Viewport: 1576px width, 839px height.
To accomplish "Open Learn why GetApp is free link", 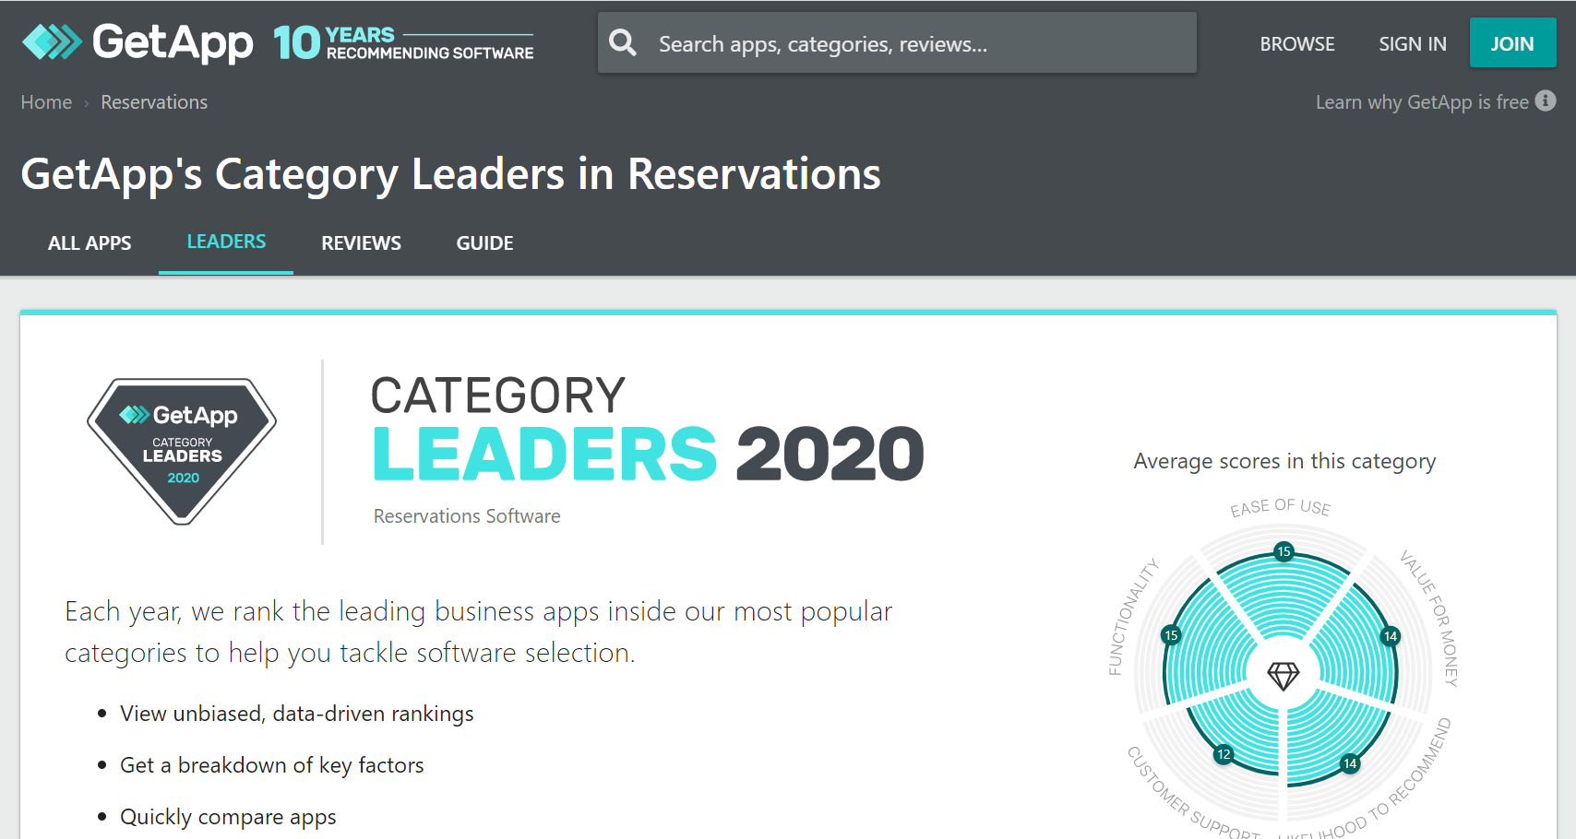I will [1422, 102].
